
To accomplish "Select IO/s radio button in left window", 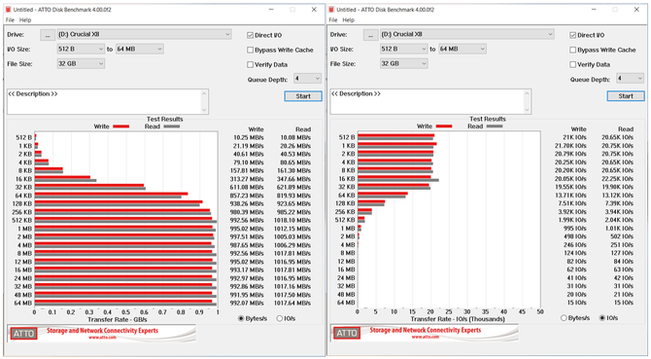I will (x=280, y=318).
